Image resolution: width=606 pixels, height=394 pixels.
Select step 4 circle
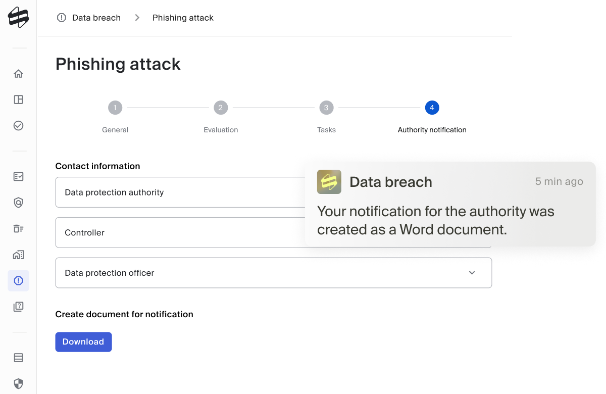(x=432, y=108)
